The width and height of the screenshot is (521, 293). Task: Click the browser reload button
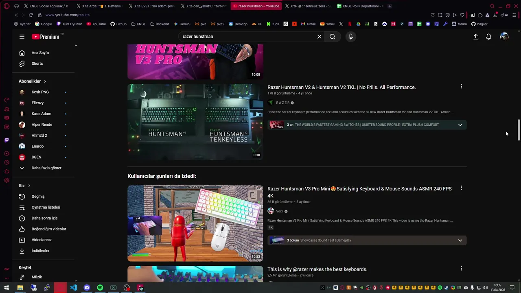pyautogui.click(x=31, y=15)
